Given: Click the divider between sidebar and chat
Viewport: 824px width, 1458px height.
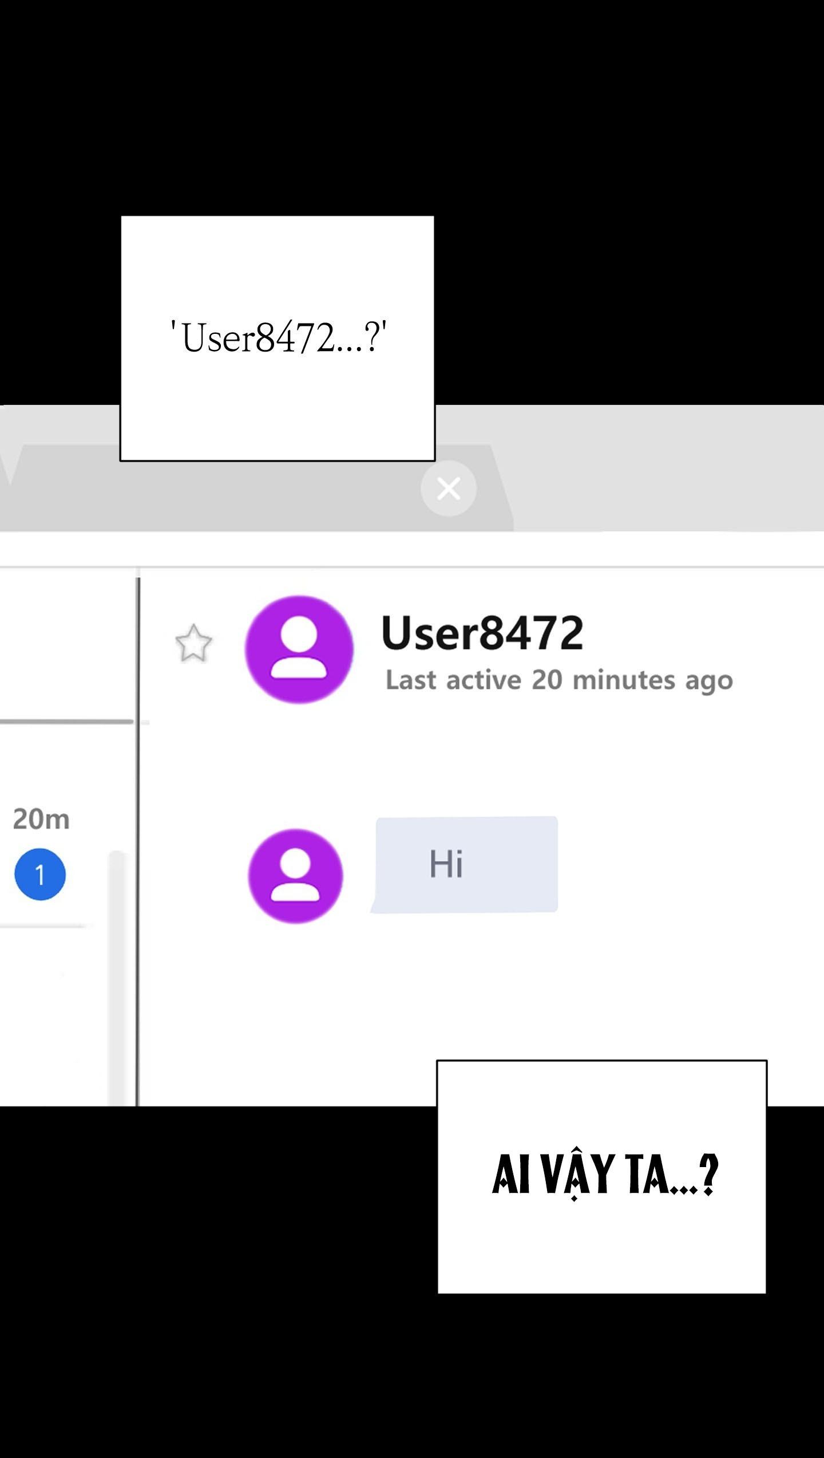Looking at the screenshot, I should (x=137, y=859).
